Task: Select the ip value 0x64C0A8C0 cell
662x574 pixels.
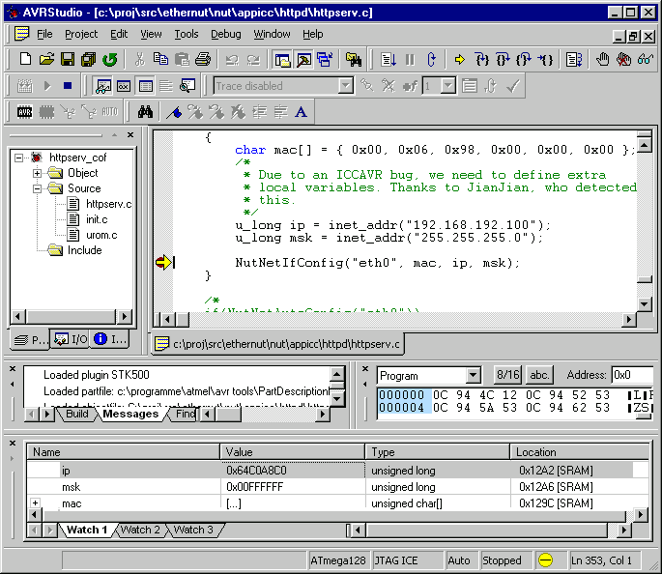Action: click(x=293, y=471)
